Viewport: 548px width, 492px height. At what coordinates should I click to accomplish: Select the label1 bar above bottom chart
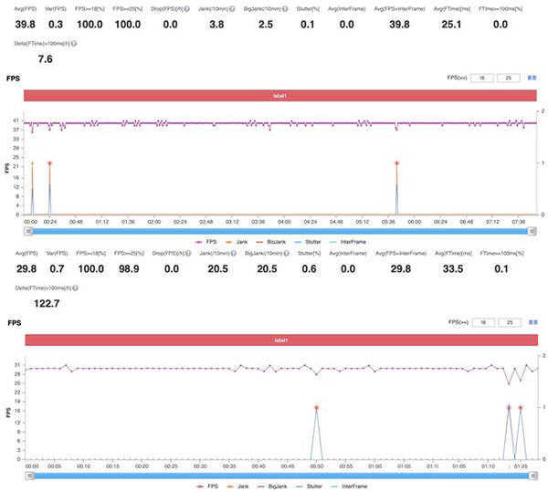275,340
